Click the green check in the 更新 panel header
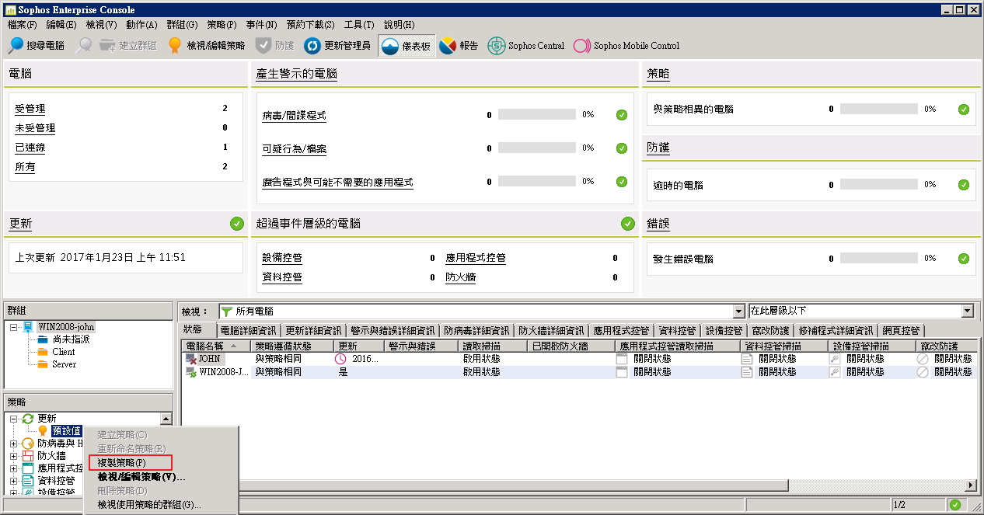984x515 pixels. coord(237,224)
